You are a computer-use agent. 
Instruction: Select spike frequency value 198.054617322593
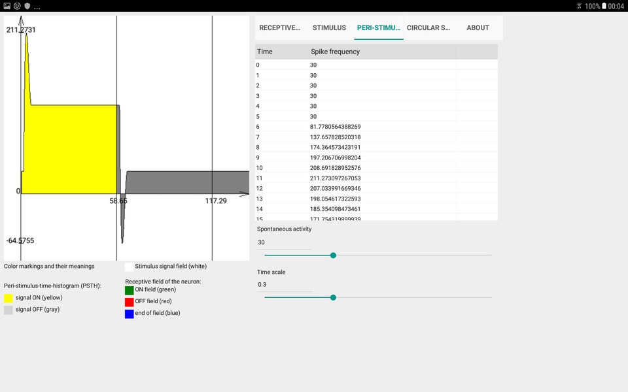(x=335, y=199)
